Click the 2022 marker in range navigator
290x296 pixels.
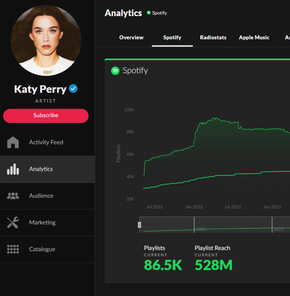200,229
